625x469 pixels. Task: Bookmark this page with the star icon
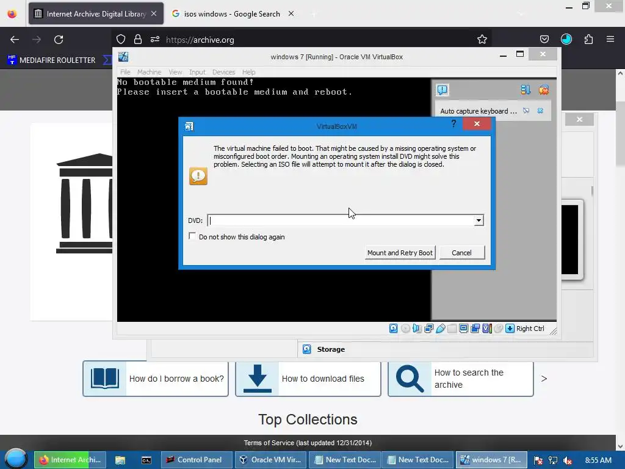(x=482, y=39)
